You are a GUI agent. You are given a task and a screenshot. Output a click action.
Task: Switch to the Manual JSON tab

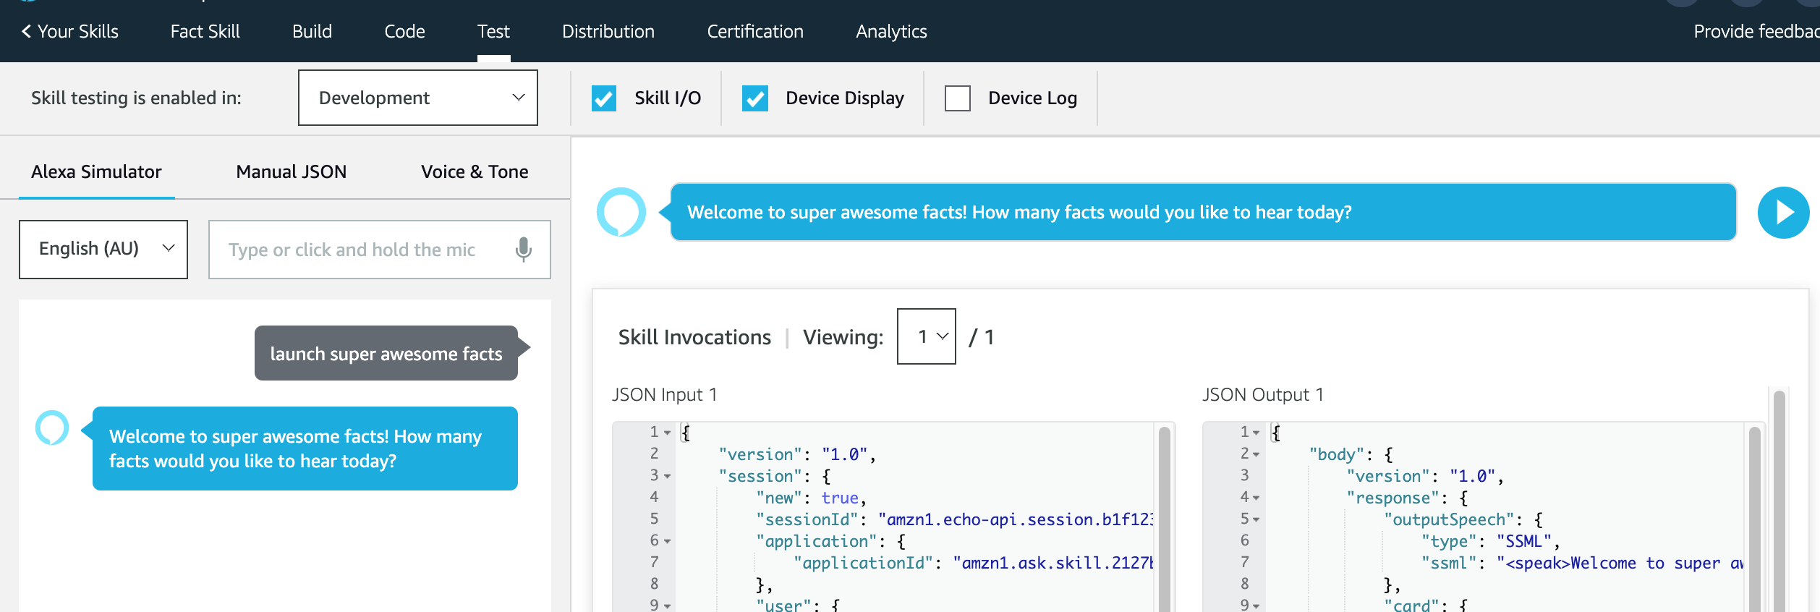pos(292,171)
